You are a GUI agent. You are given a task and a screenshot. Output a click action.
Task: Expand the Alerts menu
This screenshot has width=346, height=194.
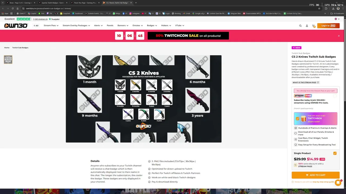point(98,26)
